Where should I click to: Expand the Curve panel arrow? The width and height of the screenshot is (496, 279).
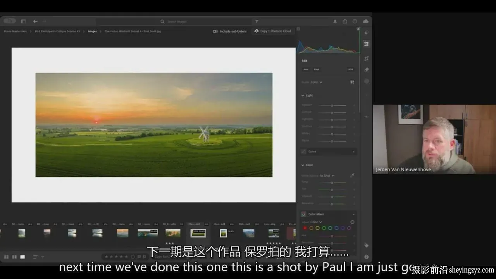(x=354, y=152)
